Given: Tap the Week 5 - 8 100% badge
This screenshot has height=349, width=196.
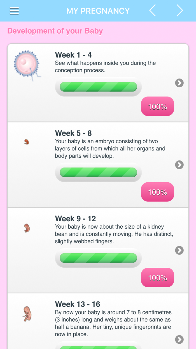Looking at the screenshot, I should coord(157,192).
